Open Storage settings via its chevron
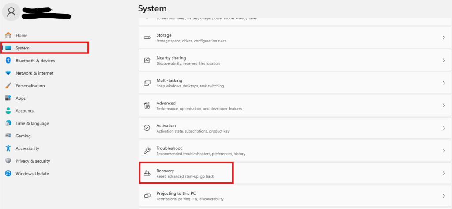The width and height of the screenshot is (452, 209). [x=444, y=38]
